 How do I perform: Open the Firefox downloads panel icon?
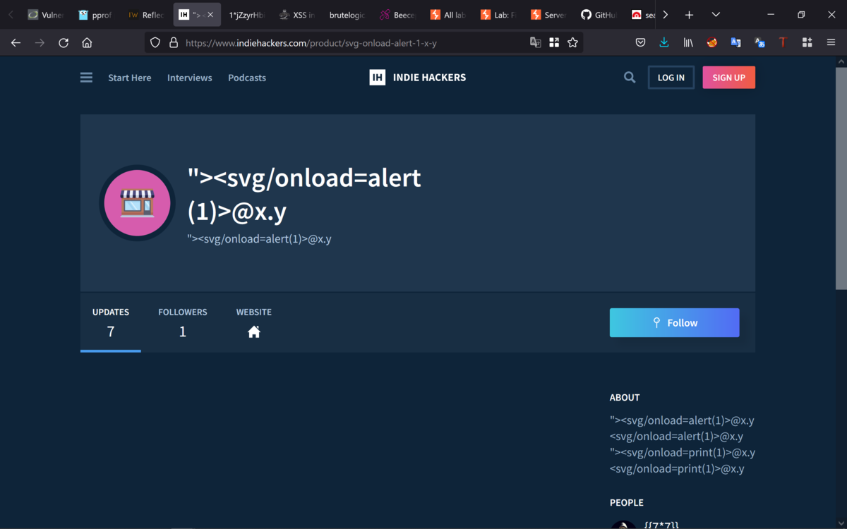click(x=663, y=42)
